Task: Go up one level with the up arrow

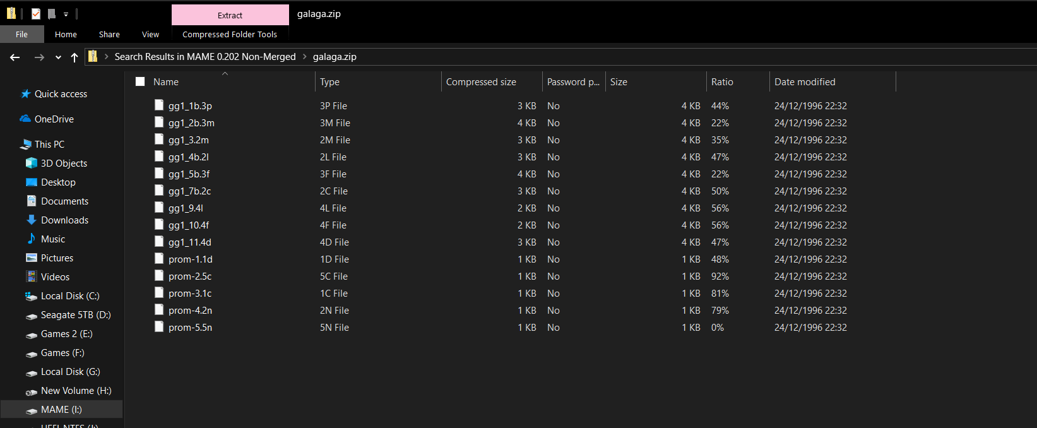Action: [74, 57]
